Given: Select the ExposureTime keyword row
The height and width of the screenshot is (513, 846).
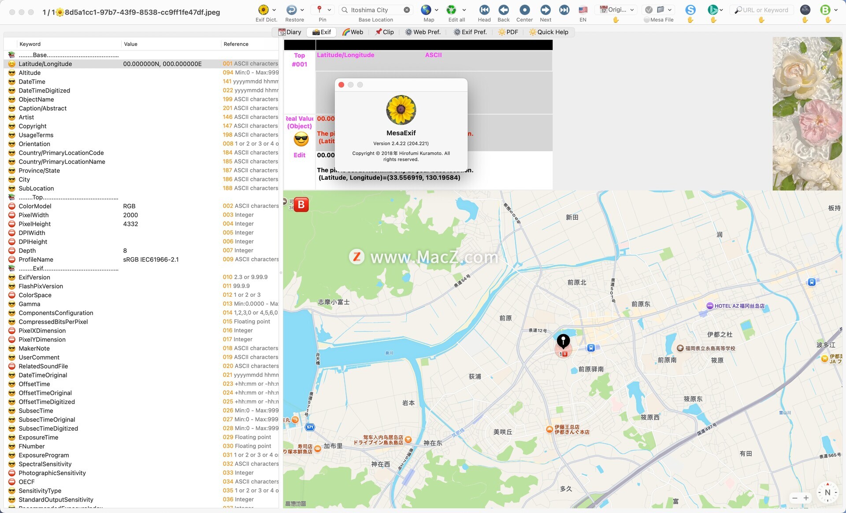Looking at the screenshot, I should (x=141, y=437).
